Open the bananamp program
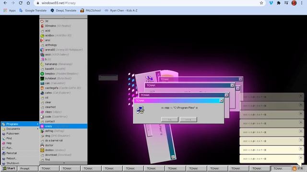Viewport: 307px width, 172px height. pos(63,64)
